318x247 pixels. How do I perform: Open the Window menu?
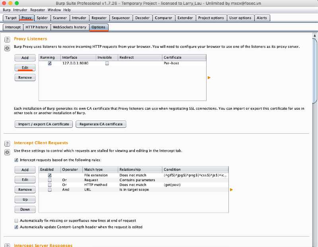[x=54, y=10]
